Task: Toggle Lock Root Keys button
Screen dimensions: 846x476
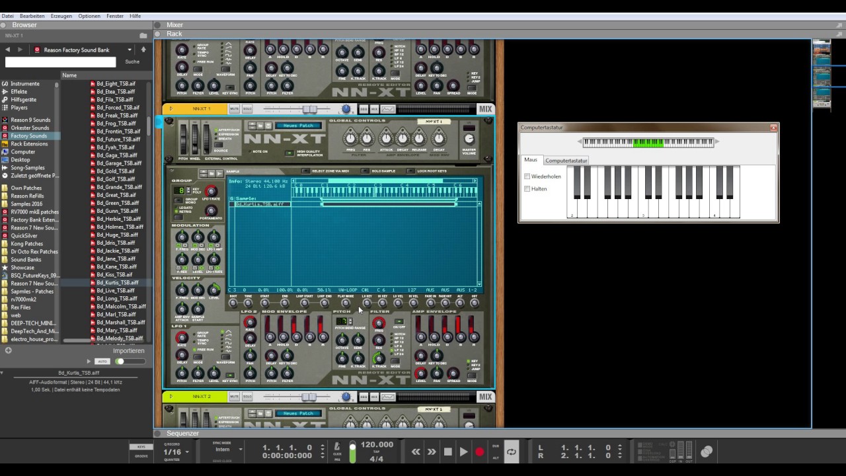Action: [410, 171]
